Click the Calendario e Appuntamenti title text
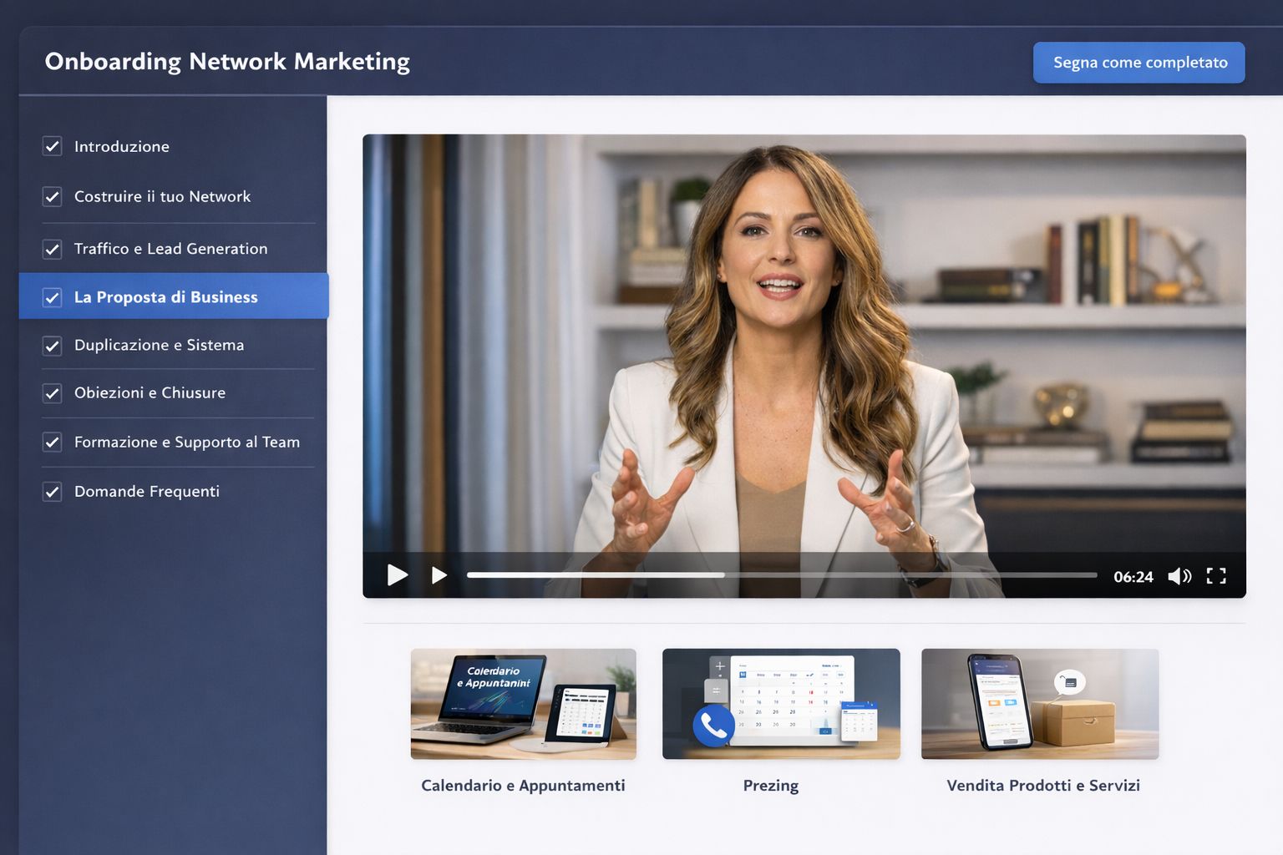1283x855 pixels. [523, 786]
